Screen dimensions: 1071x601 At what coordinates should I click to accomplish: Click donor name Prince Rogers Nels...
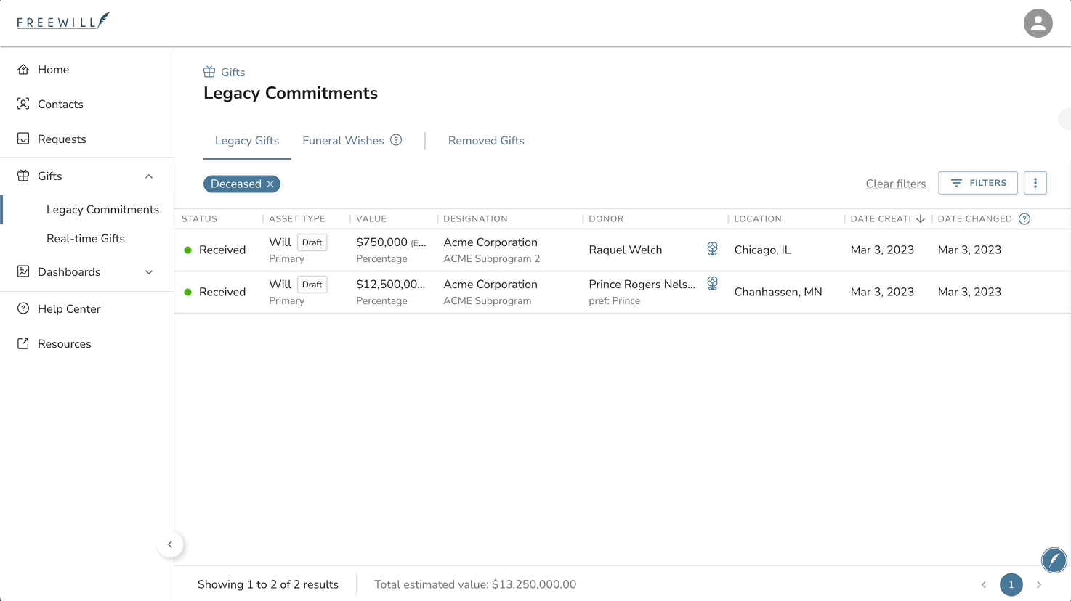tap(642, 285)
